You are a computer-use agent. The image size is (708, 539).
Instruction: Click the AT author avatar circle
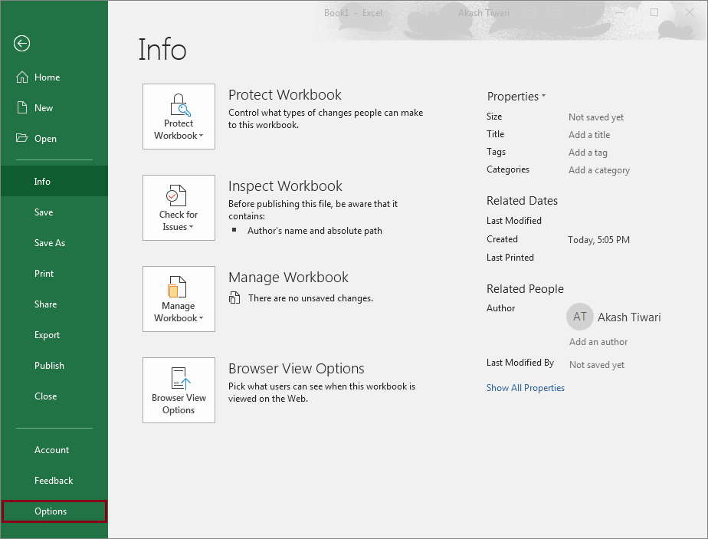pyautogui.click(x=580, y=317)
